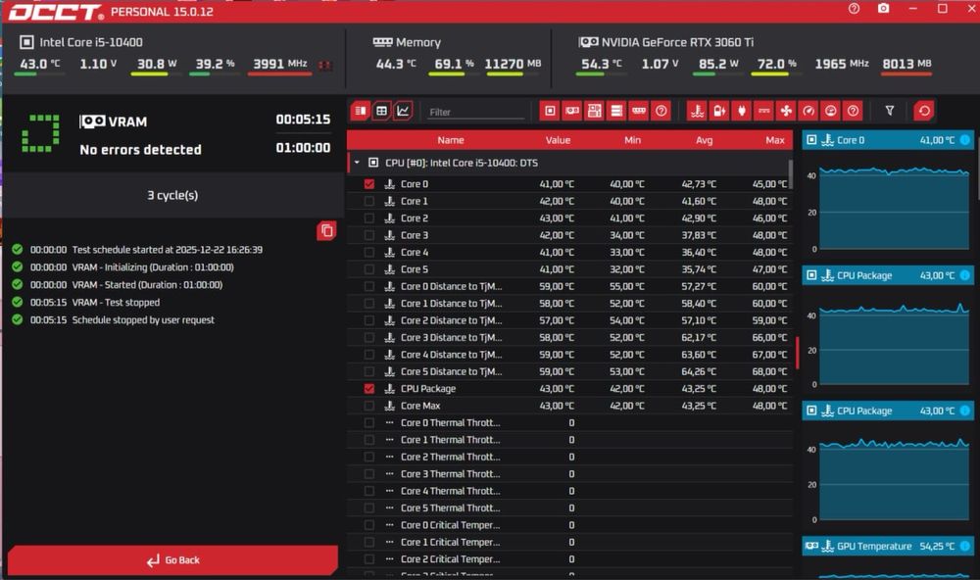
Task: Copy the test log to clipboard
Action: pyautogui.click(x=326, y=230)
